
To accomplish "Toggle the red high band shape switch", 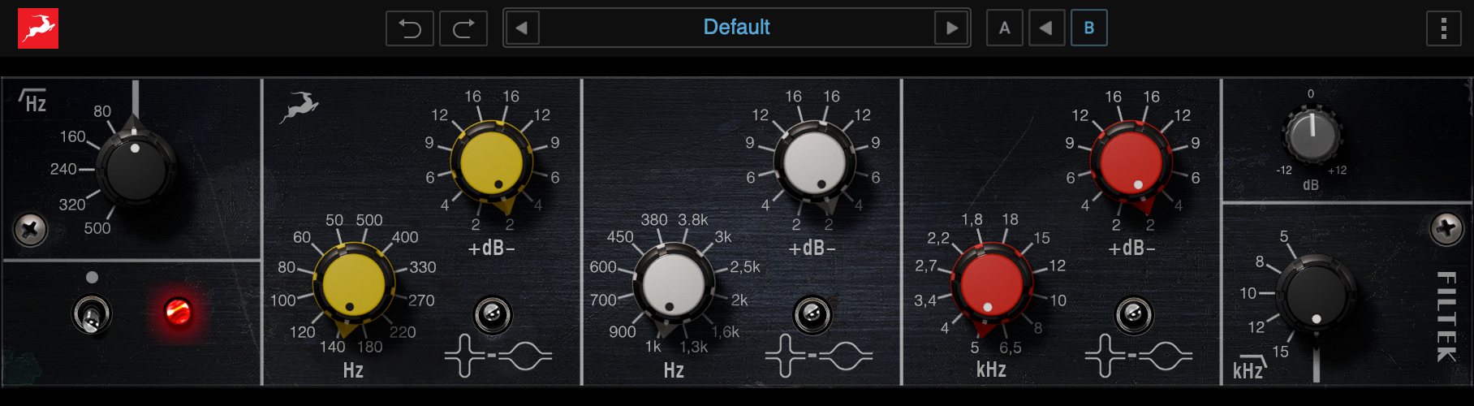I will pyautogui.click(x=1133, y=315).
